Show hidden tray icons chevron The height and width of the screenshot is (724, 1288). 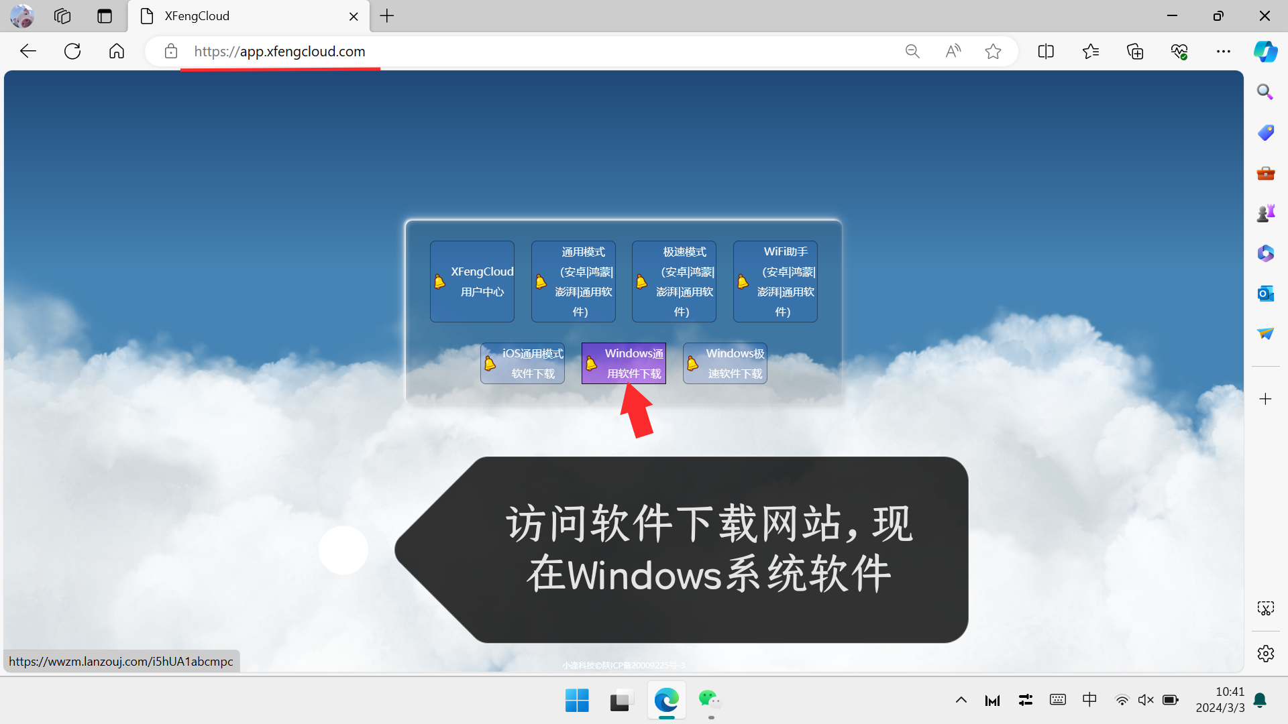tap(961, 700)
